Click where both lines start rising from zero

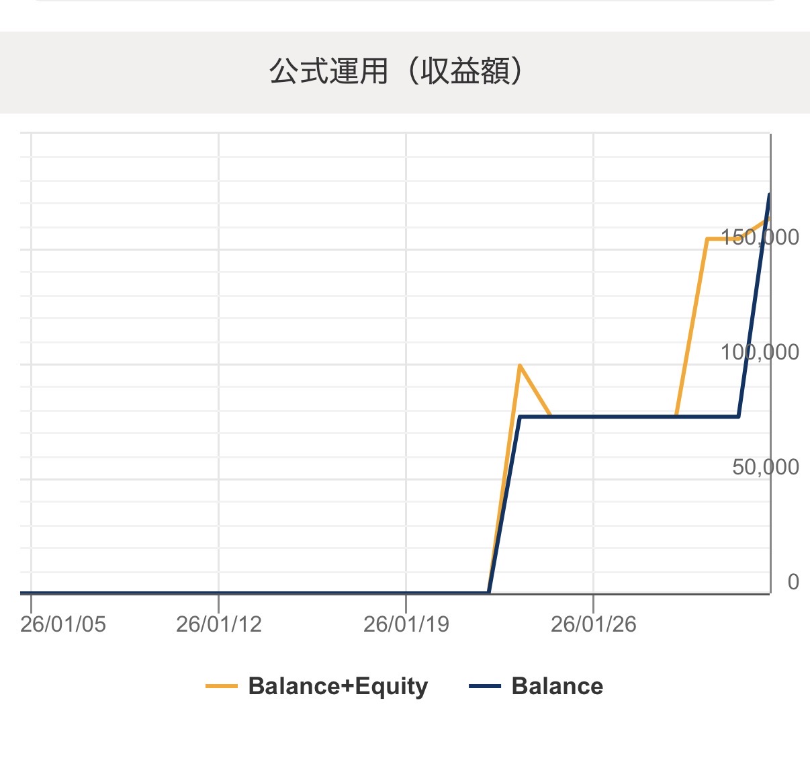(x=489, y=593)
